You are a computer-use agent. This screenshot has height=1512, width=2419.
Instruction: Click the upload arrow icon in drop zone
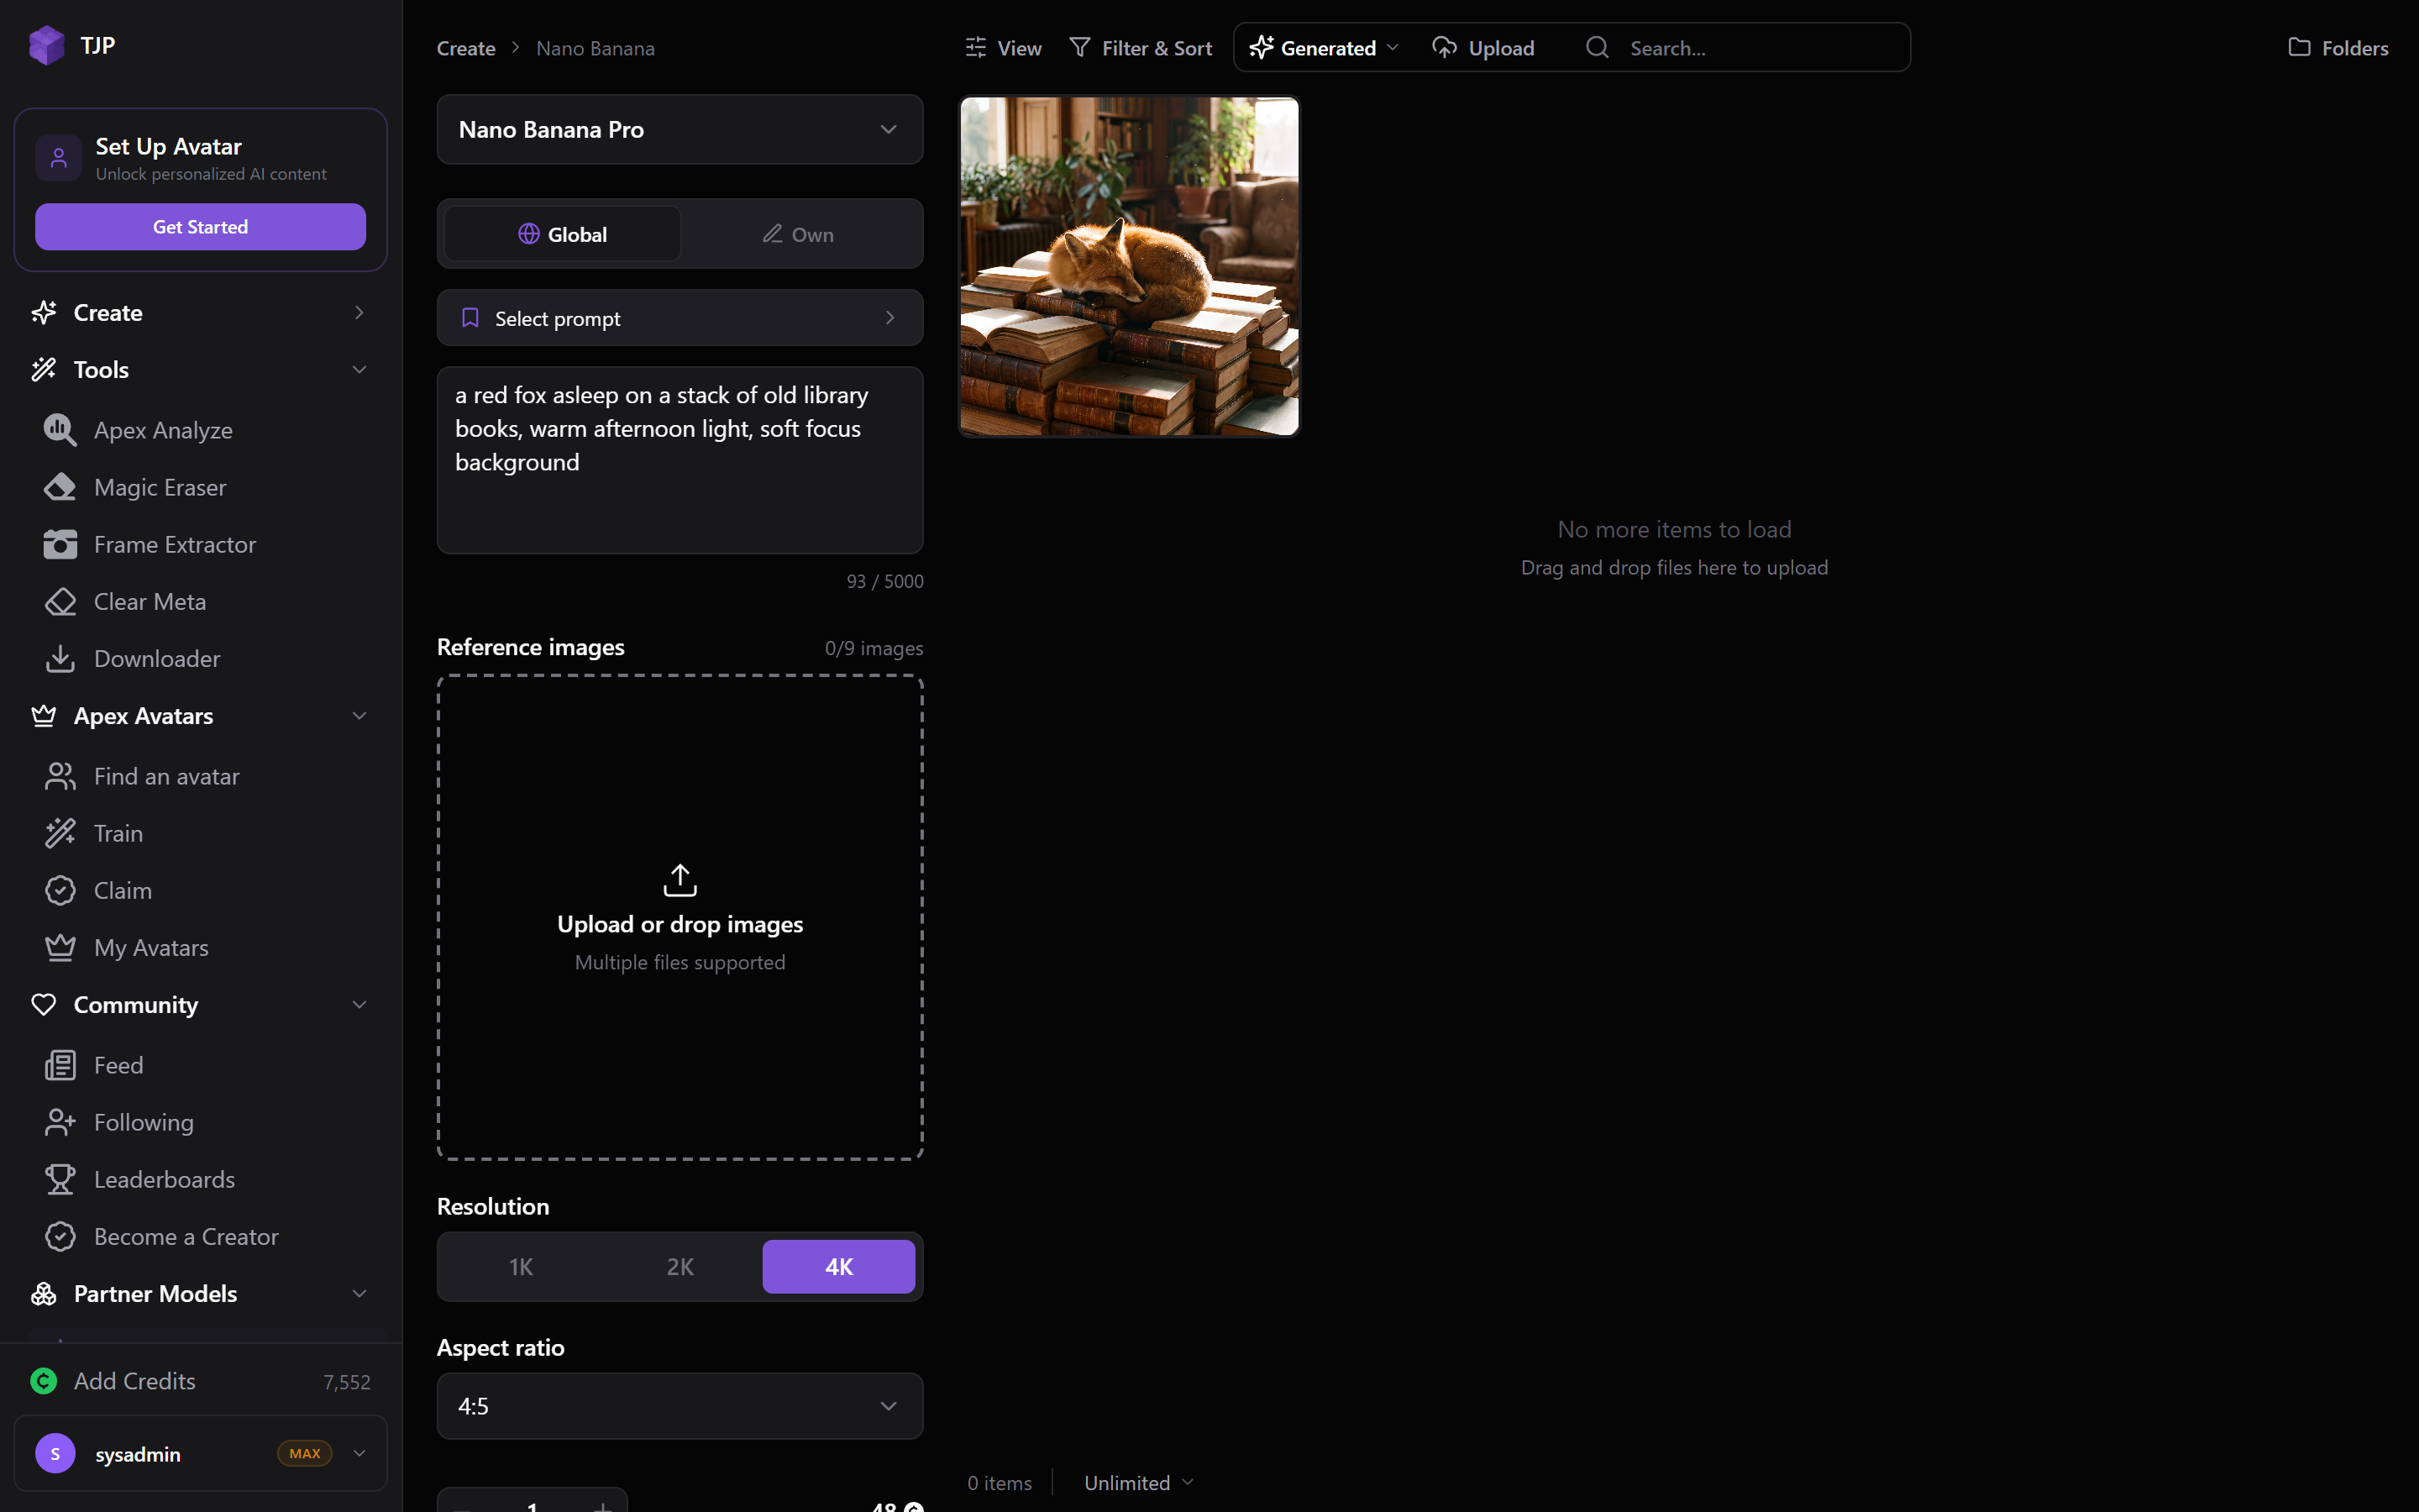[x=680, y=880]
